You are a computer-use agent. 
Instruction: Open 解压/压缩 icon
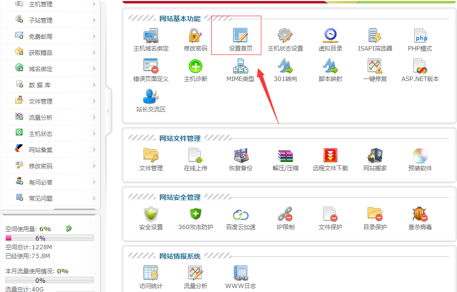(x=285, y=156)
